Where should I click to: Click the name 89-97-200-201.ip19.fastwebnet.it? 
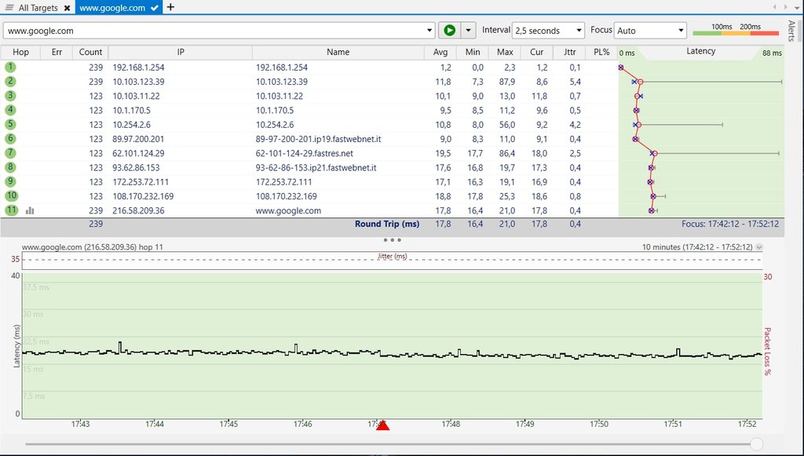click(319, 139)
